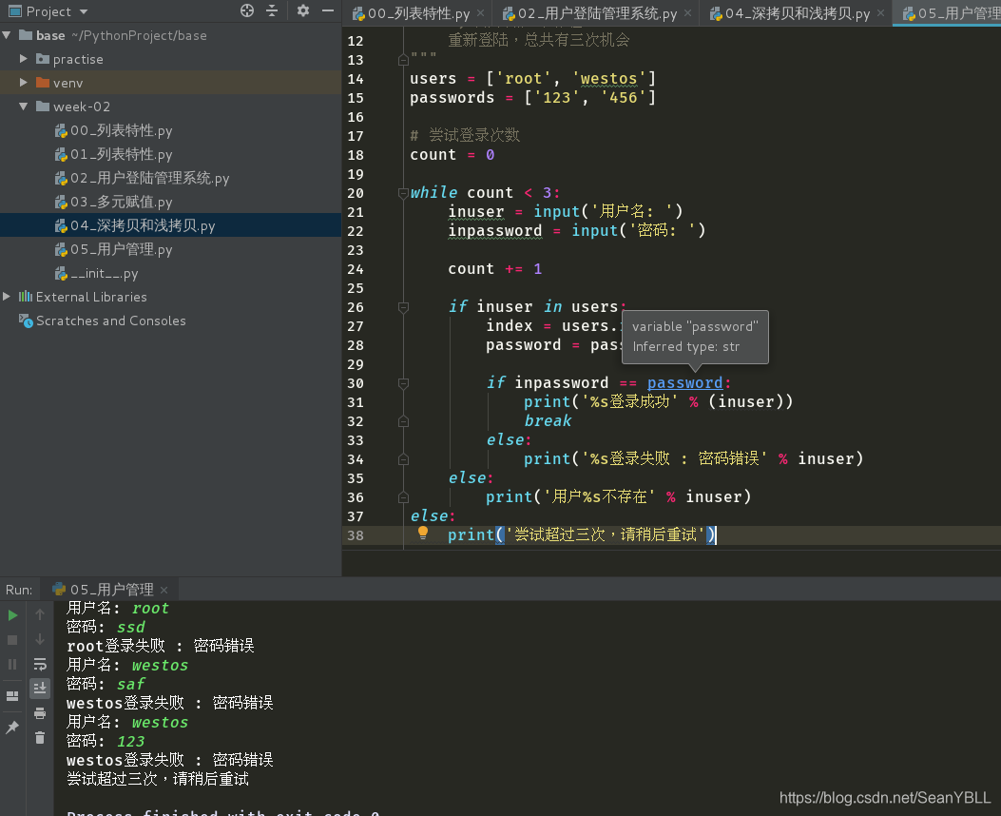Close the 02_用户登陆管理系统.py tab
1001x816 pixels.
click(687, 12)
